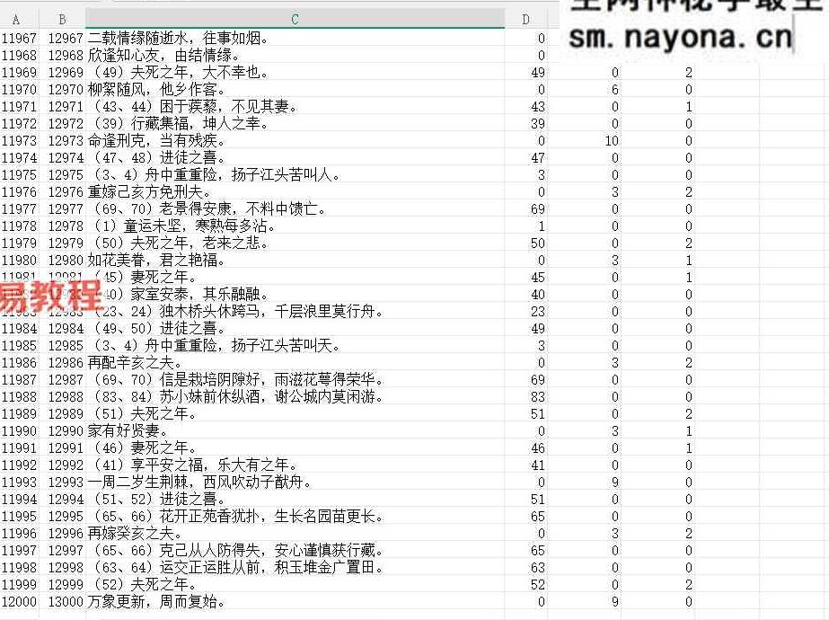829x620 pixels.
Task: Click value 10 in row 12973
Action: click(x=612, y=141)
